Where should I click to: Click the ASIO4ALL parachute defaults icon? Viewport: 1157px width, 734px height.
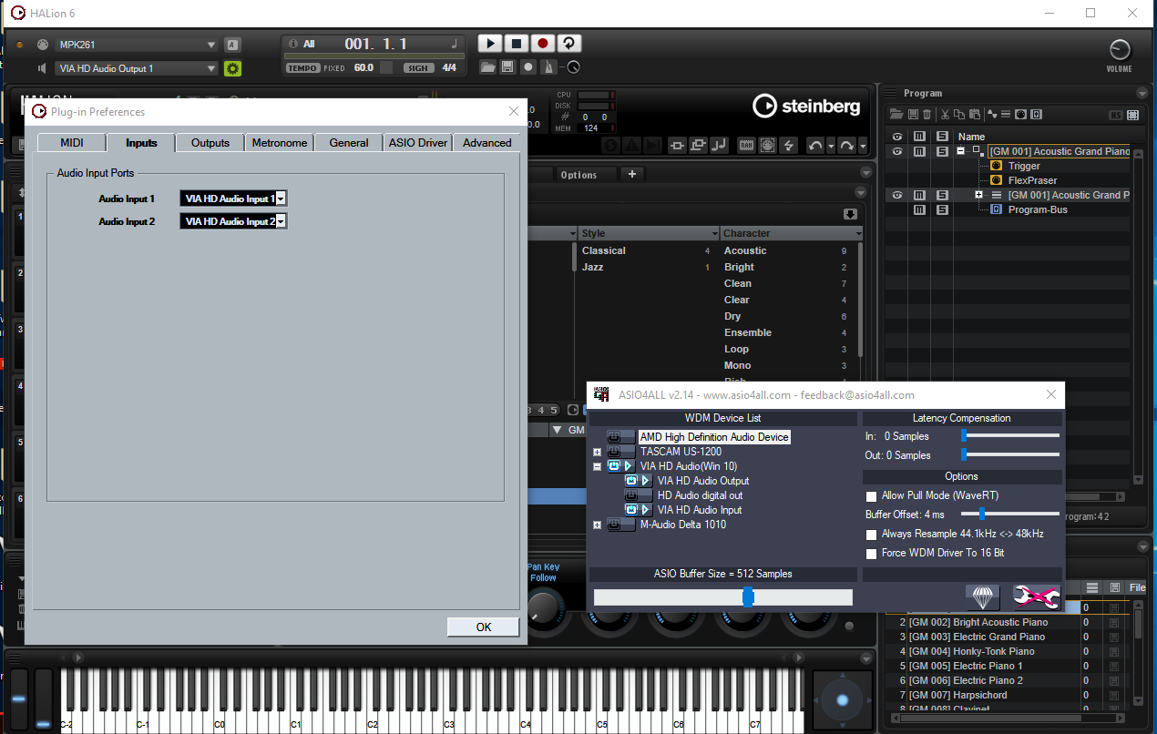point(982,597)
